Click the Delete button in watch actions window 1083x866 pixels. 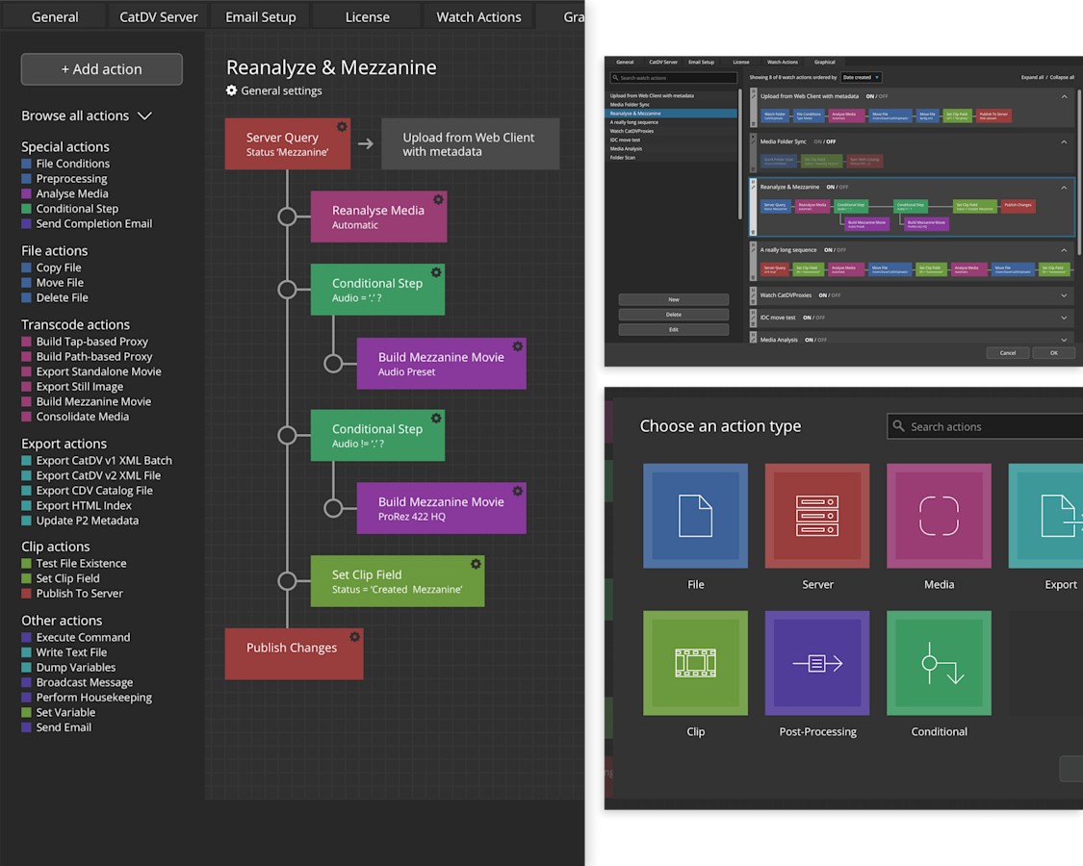[674, 315]
